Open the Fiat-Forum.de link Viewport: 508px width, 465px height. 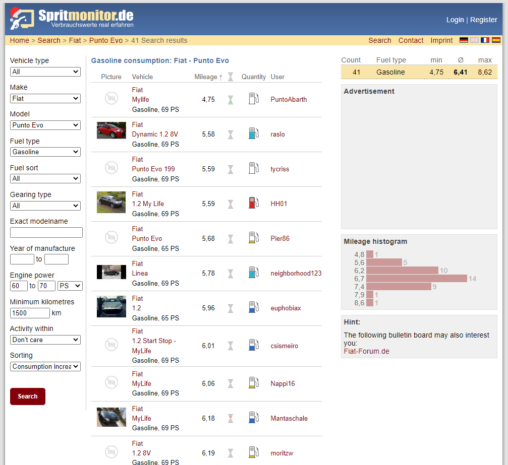tap(366, 352)
